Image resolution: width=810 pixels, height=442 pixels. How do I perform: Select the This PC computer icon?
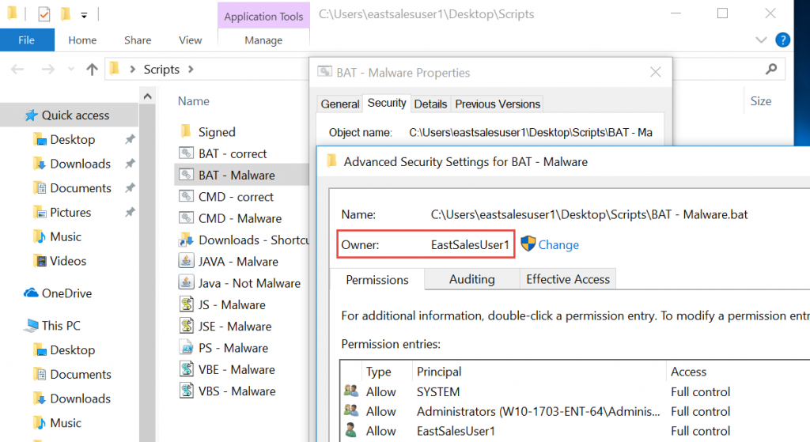click(32, 325)
